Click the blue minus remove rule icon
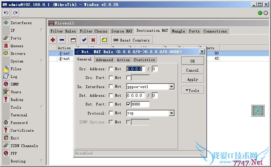271x167 pixels. 62,40
